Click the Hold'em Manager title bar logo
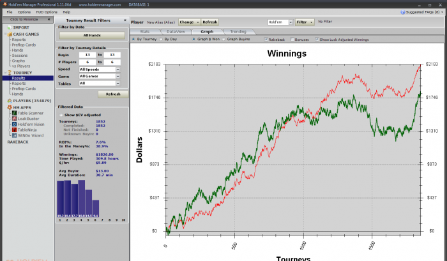447x261 pixels. (x=5, y=4)
